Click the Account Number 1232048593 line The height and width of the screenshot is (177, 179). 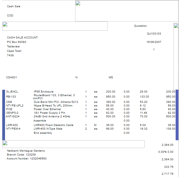27,159
